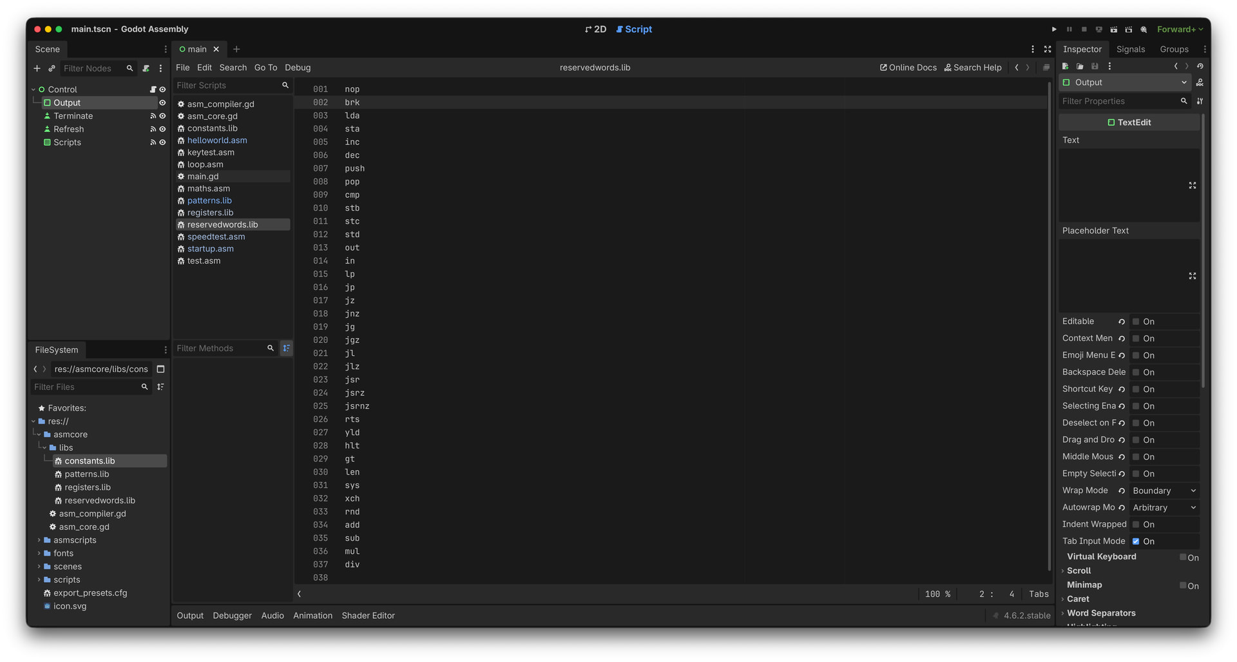Enable the Editable checkbox
Viewport: 1237px width, 662px height.
pyautogui.click(x=1136, y=322)
